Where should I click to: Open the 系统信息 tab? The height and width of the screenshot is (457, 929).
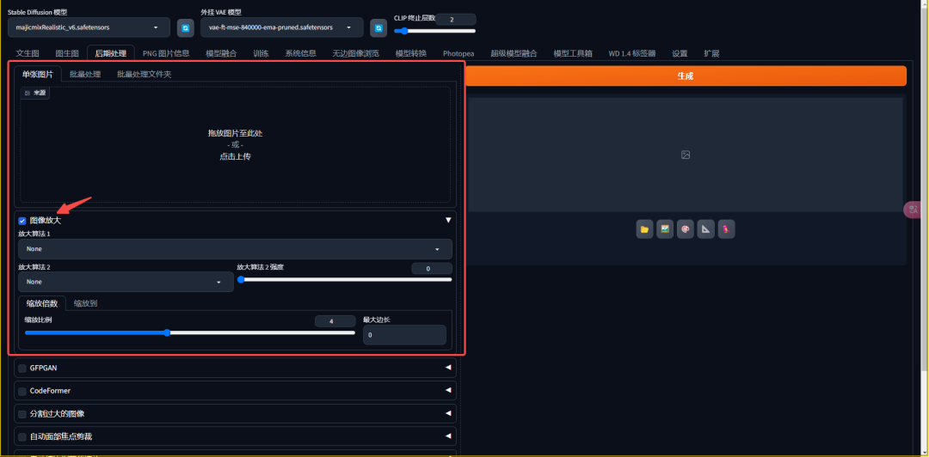300,53
